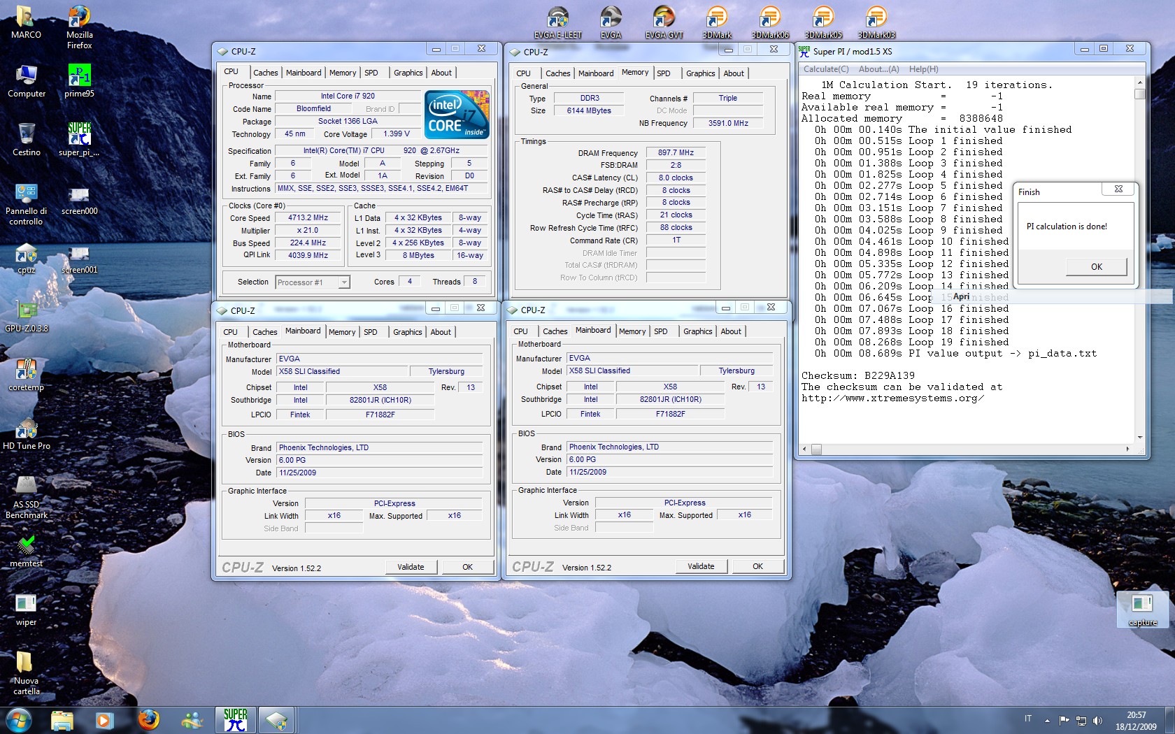Click the Intel Core i7 logo
The width and height of the screenshot is (1175, 734).
(x=457, y=115)
